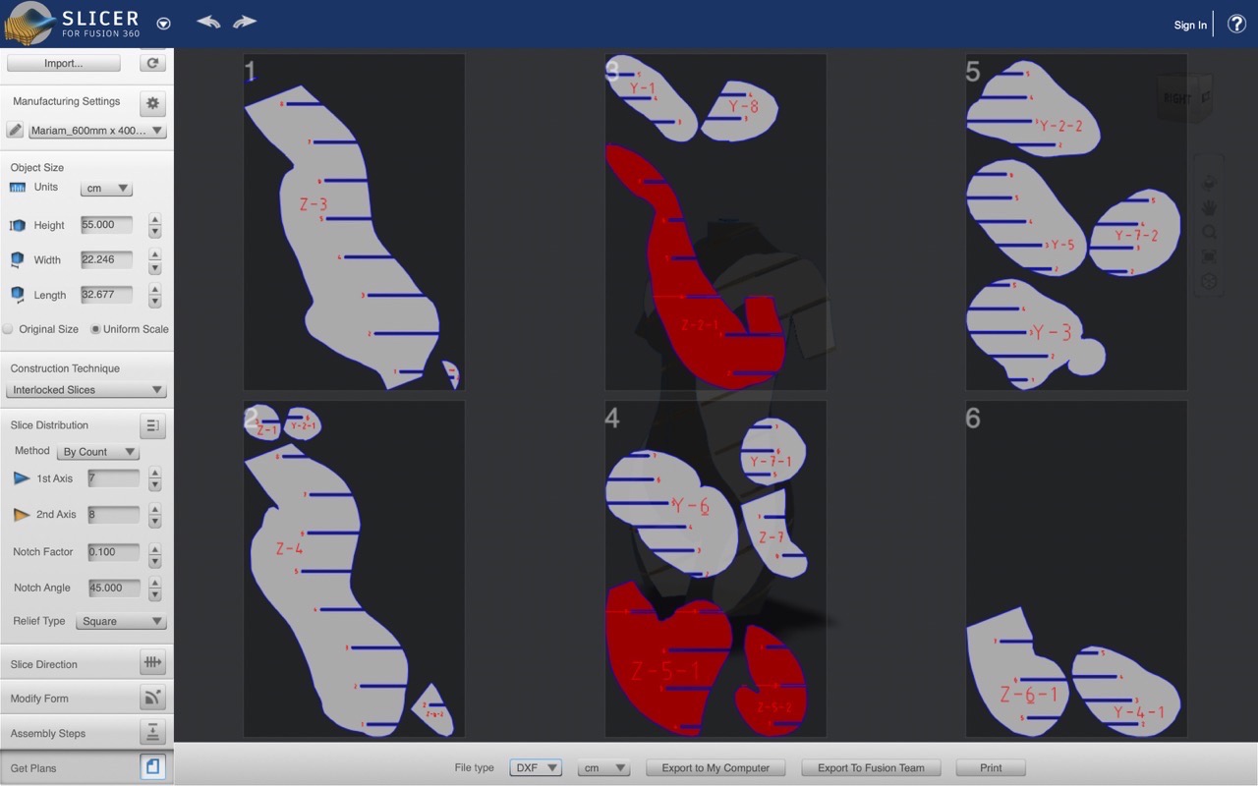Open the Units dropdown

pos(106,188)
